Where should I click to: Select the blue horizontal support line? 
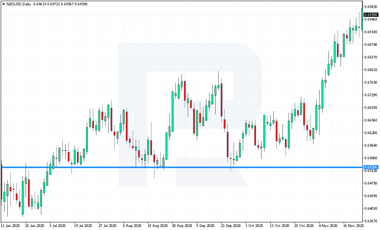click(x=182, y=167)
